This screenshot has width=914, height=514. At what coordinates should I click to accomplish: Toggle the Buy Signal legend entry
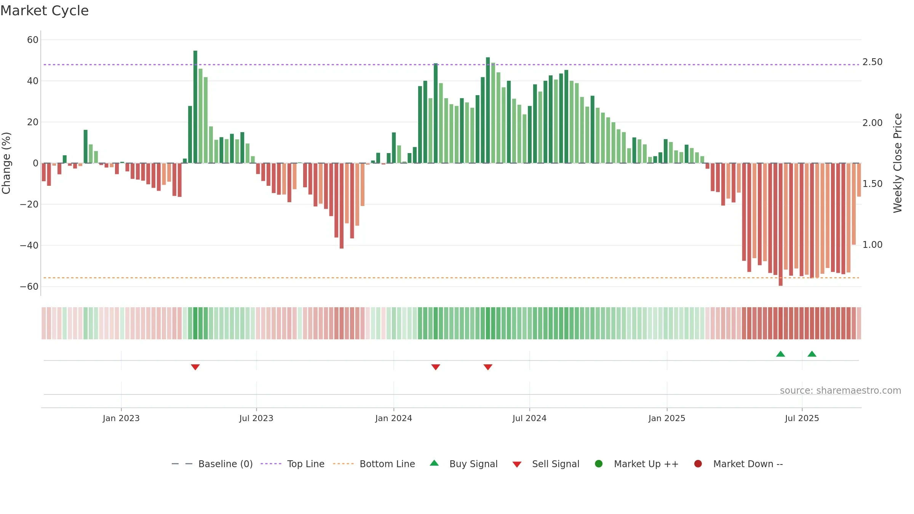[463, 464]
